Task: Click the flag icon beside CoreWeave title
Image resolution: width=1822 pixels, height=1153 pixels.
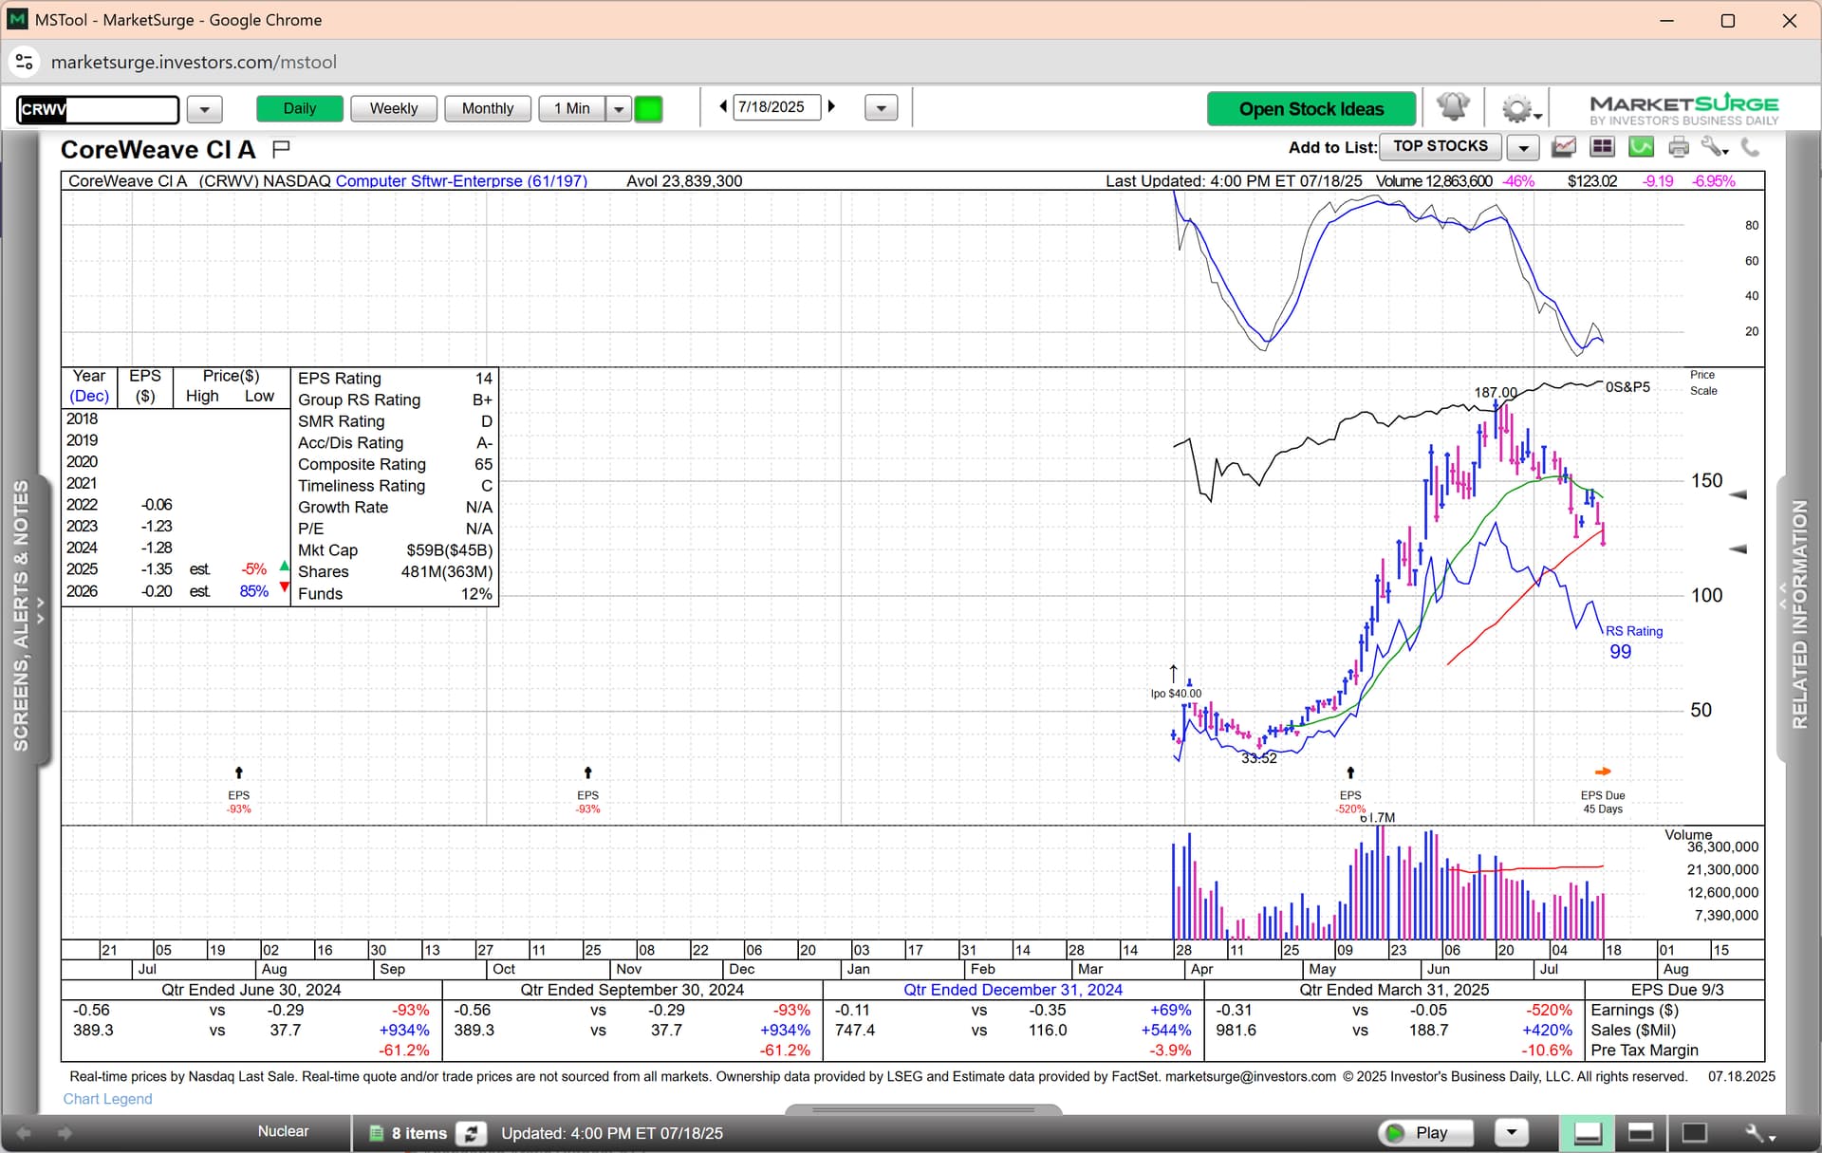Action: (x=281, y=149)
